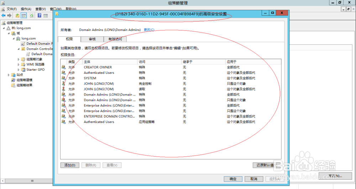Collapse the long.com domain node
The image size is (356, 189).
pyautogui.click(x=14, y=38)
